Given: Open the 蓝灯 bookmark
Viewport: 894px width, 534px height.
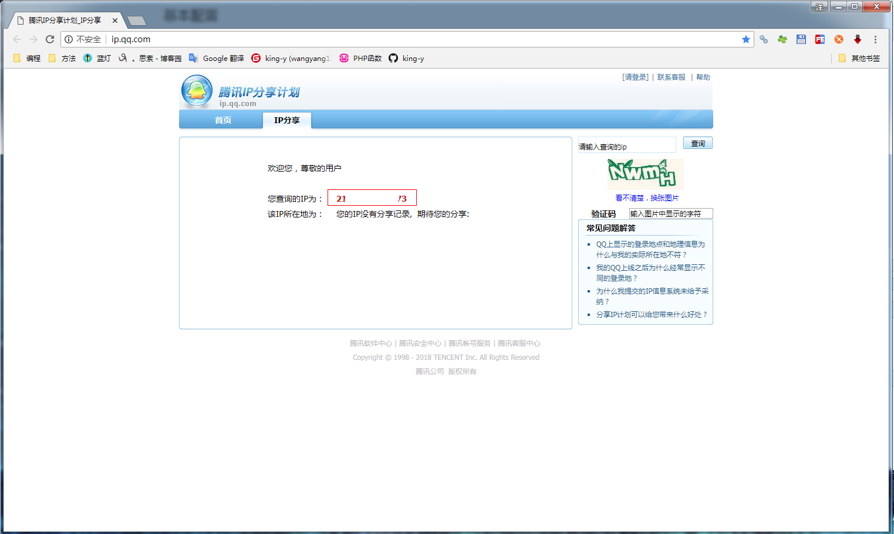Looking at the screenshot, I should 97,58.
